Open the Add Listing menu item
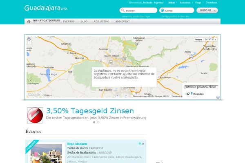The image size is (245, 163). 101,22
